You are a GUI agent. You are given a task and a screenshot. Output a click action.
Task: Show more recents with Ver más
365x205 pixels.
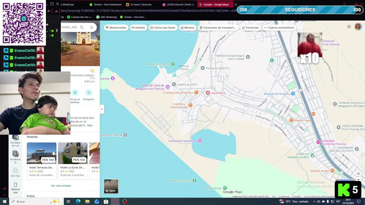[x=15, y=173]
